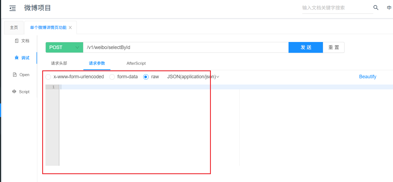
Task: Collapse the sidebar menu via hamburger icon
Action: coord(12,8)
